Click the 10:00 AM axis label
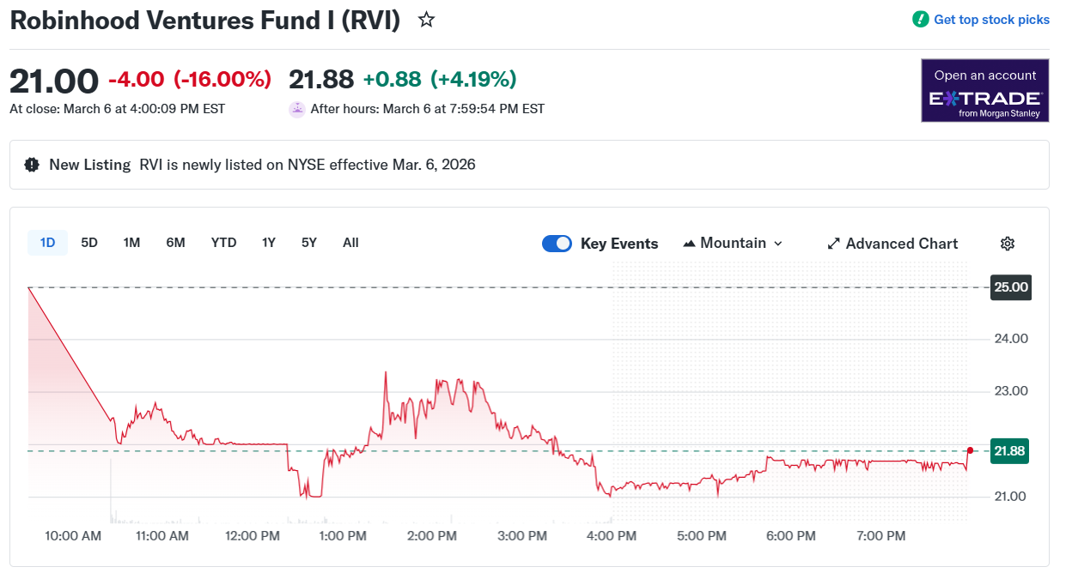Image resolution: width=1066 pixels, height=579 pixels. [x=73, y=536]
